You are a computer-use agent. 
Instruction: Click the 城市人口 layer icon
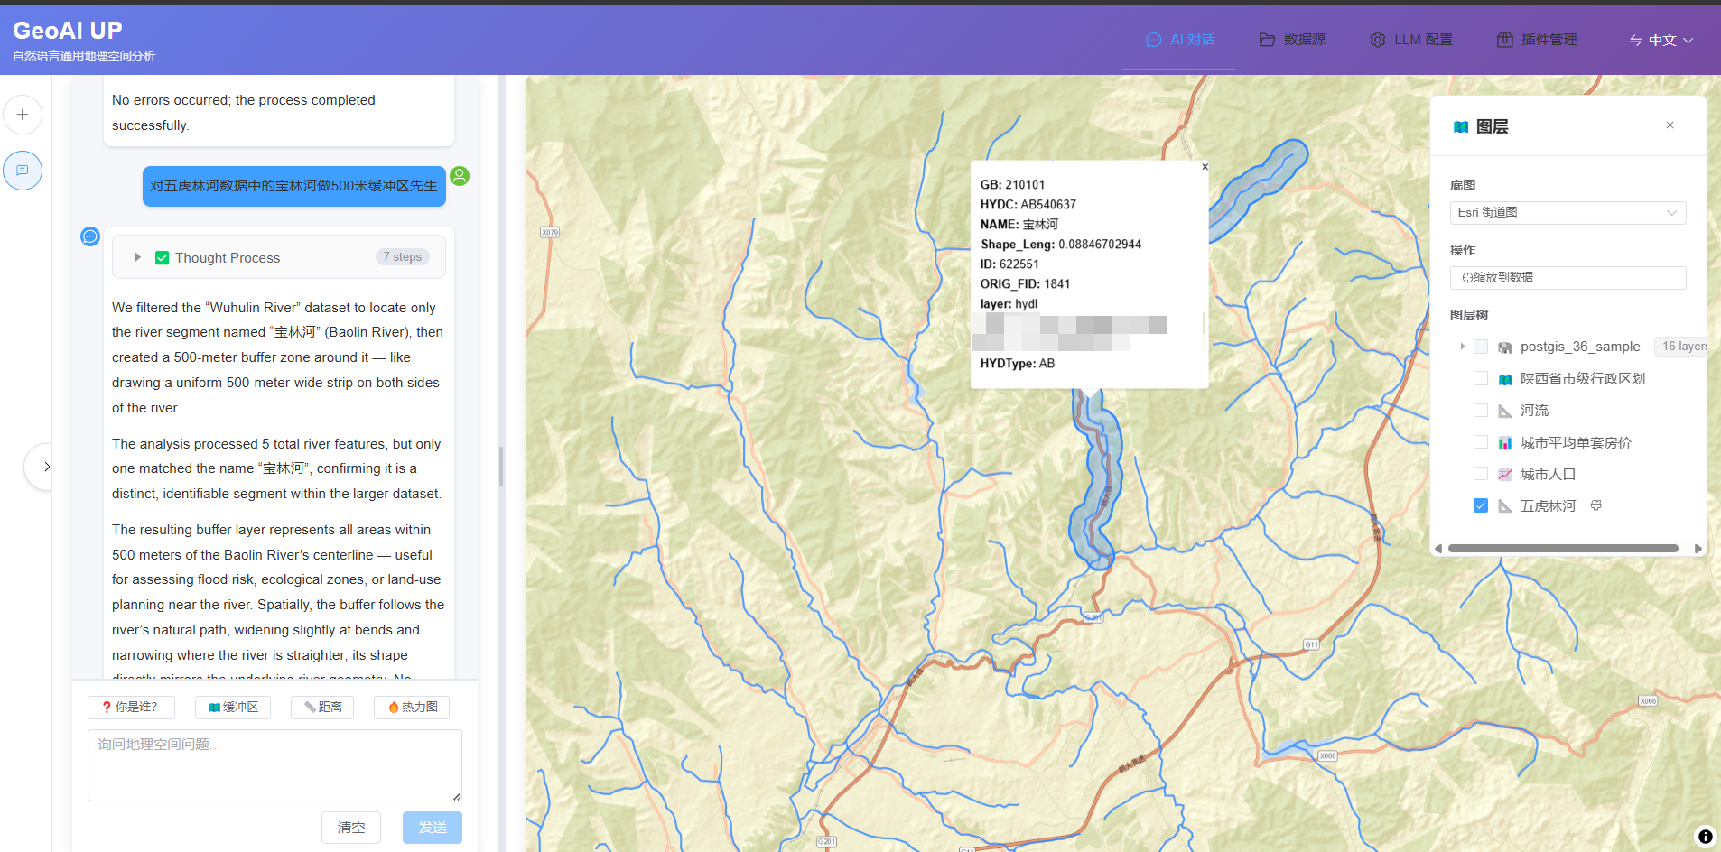[x=1505, y=475]
